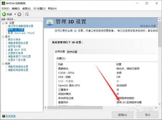Image resolution: width=162 pixels, height=120 pixels.
Task: Open 调整视频颜色设置 in the tree
Action: (18, 67)
